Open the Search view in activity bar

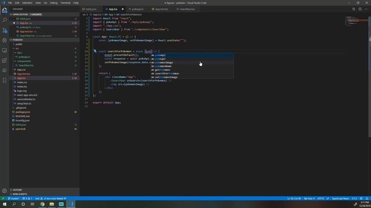[5, 20]
